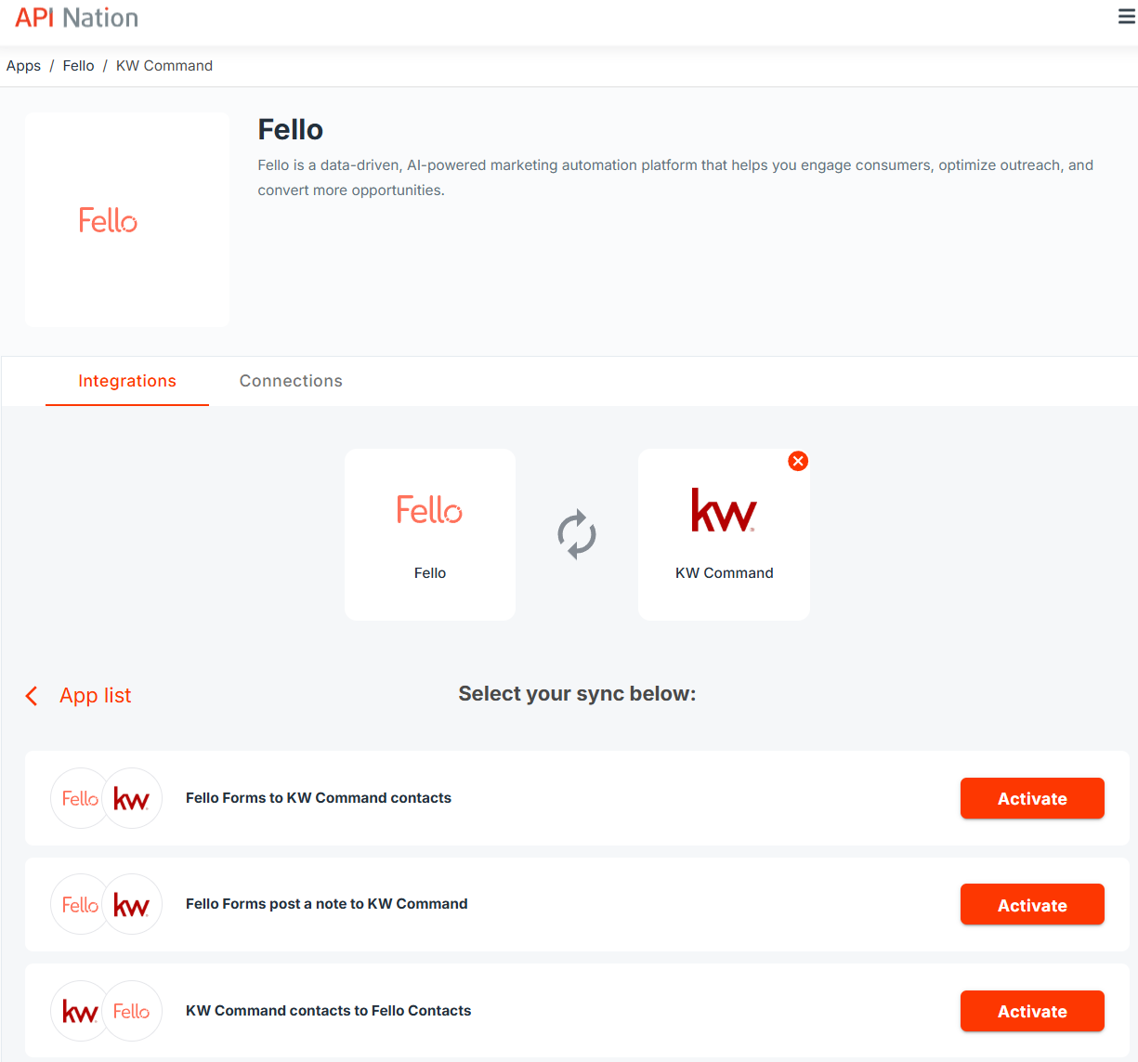Remove KW Command with red X icon

coord(798,461)
